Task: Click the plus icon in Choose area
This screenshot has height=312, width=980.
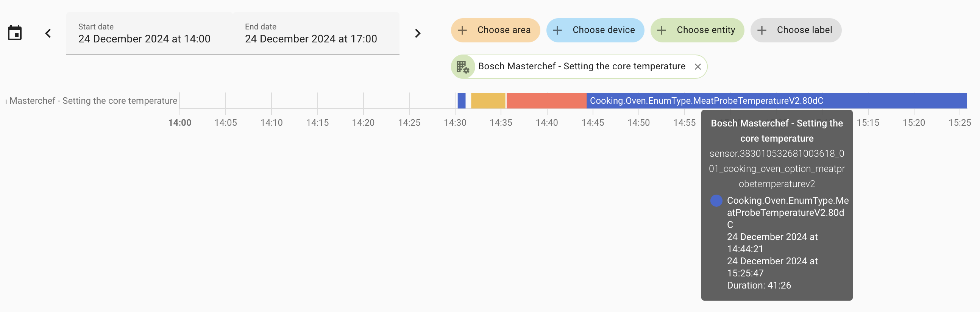Action: tap(462, 30)
